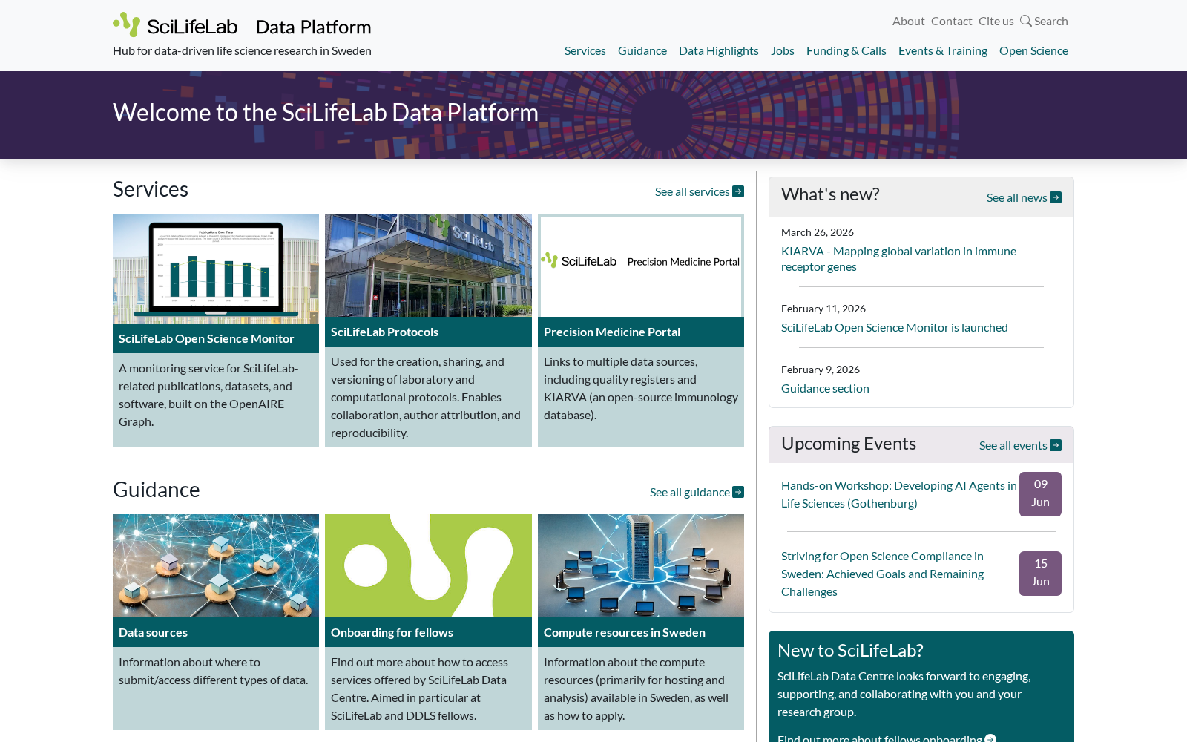Click Precision Medicine Portal card title
1187x742 pixels.
point(612,332)
